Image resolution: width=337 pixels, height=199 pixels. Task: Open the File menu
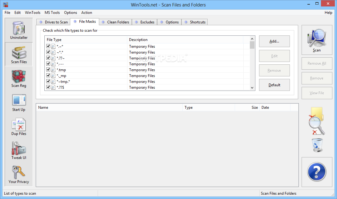7,13
